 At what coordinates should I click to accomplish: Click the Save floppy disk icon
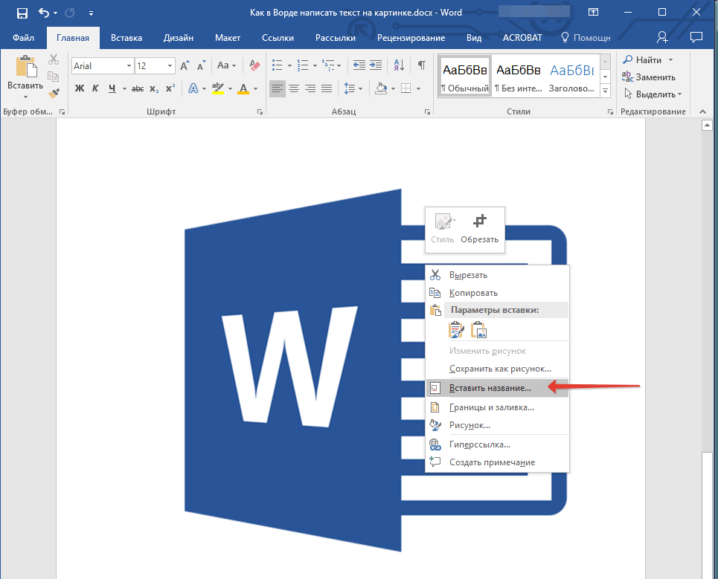[x=22, y=13]
